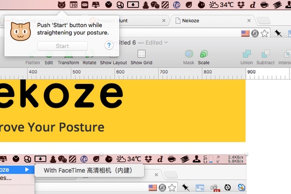The height and width of the screenshot is (194, 291).
Task: Select the Rotate tool
Action: coord(89,58)
